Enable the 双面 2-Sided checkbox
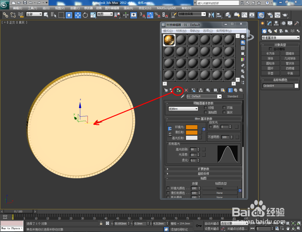This screenshot has width=302, height=232. coord(224,108)
